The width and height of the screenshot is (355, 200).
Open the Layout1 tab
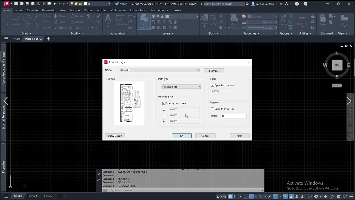point(32,196)
